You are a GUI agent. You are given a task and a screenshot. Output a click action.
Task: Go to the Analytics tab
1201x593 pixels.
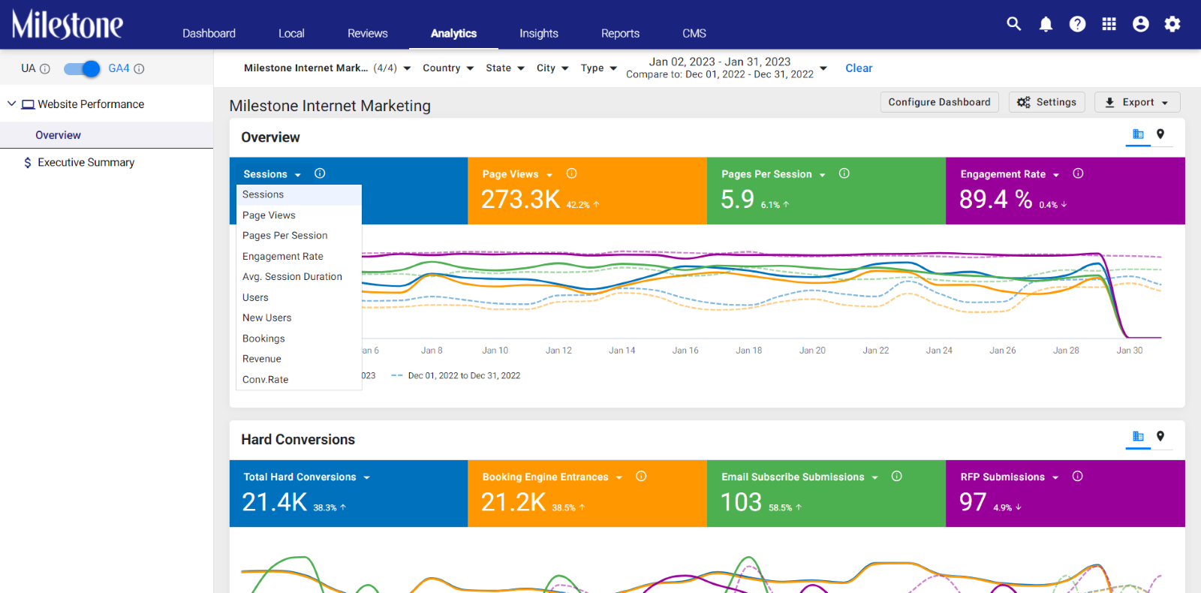(x=453, y=33)
